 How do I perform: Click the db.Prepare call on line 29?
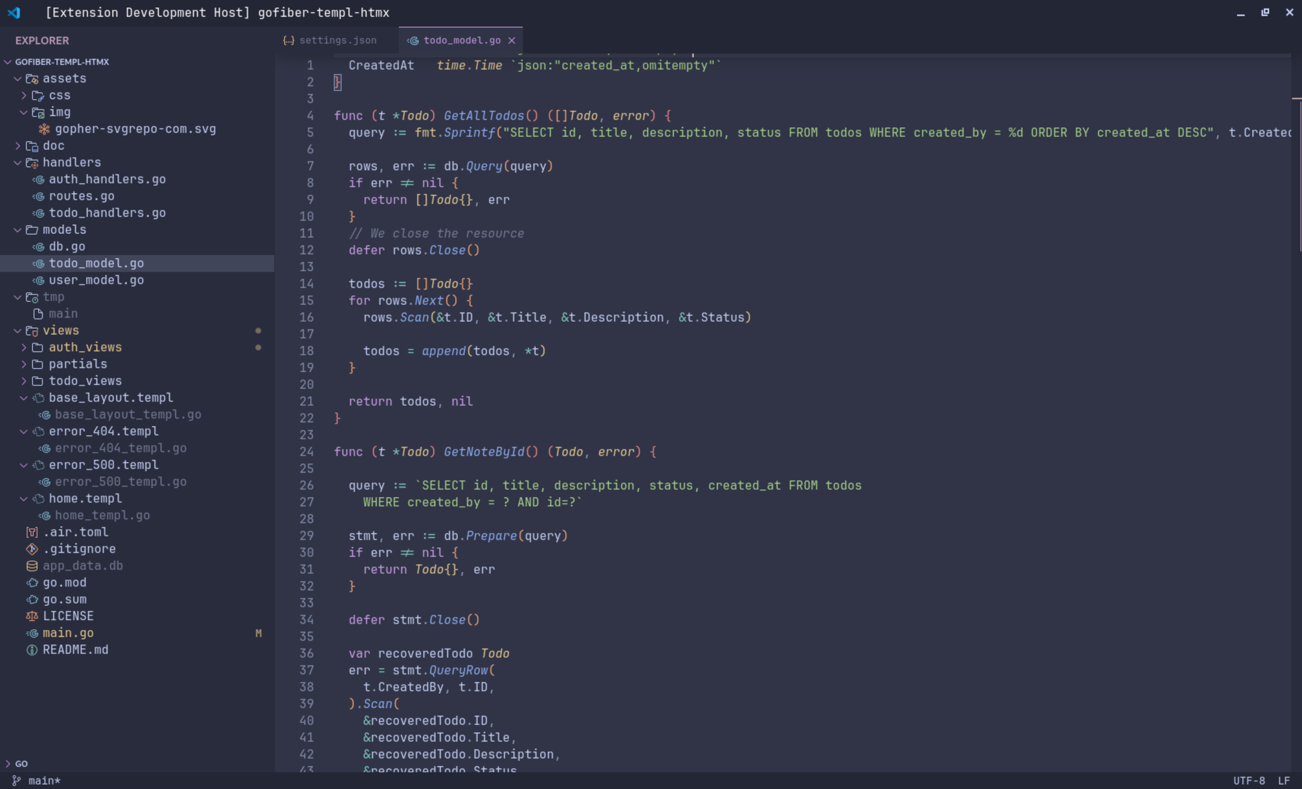pos(505,536)
